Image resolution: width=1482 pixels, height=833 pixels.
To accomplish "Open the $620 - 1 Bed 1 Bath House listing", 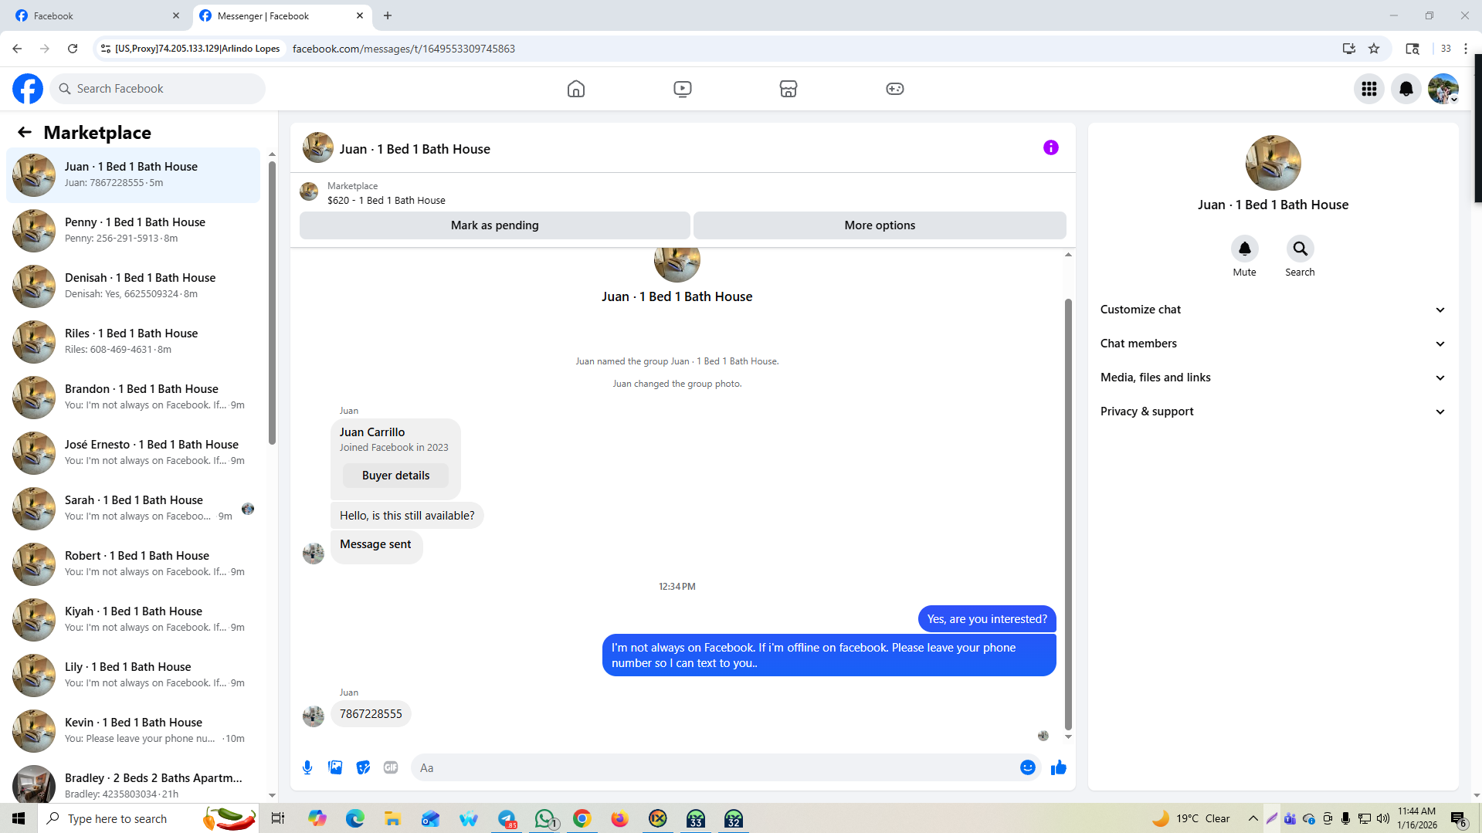I will click(386, 201).
